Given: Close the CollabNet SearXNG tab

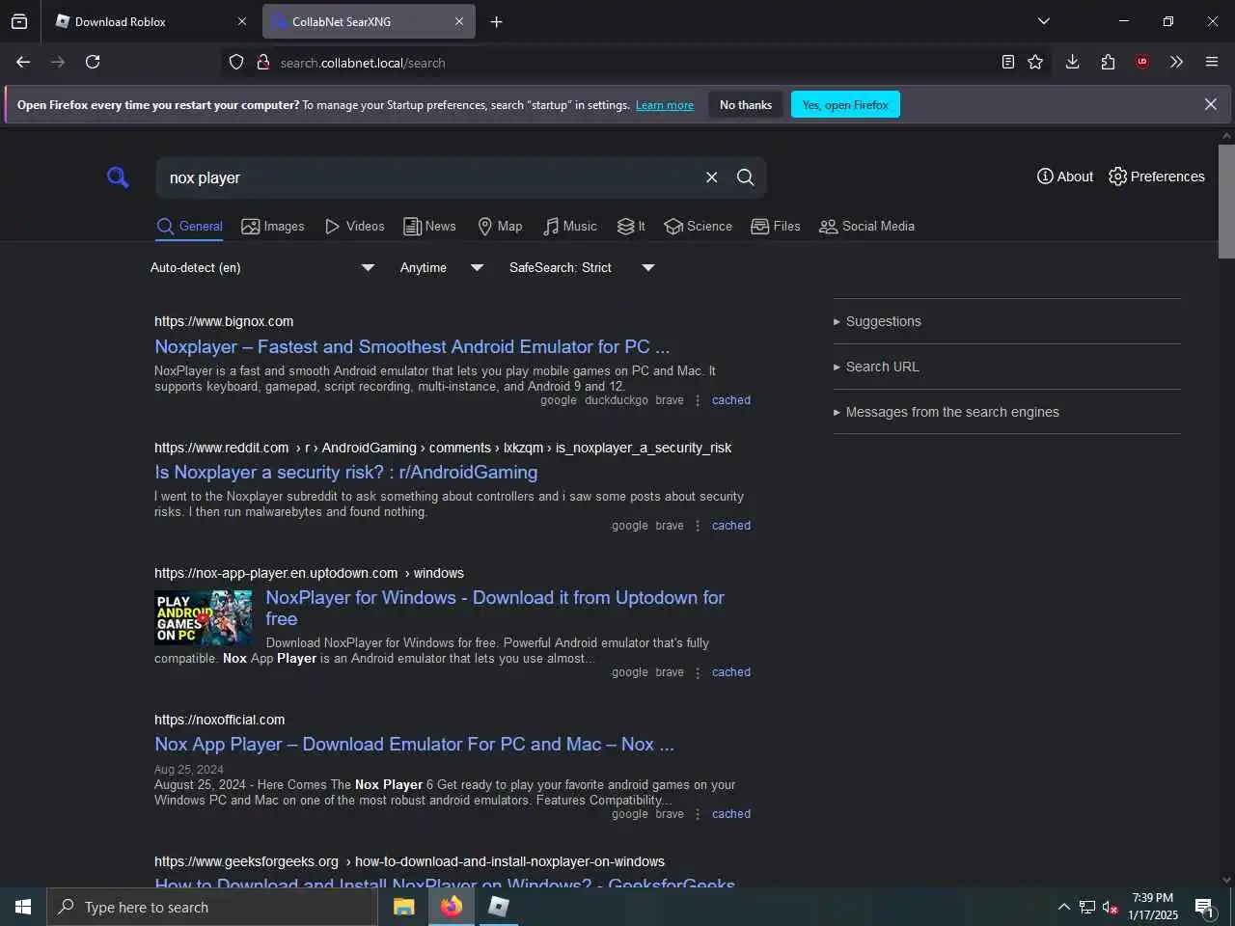Looking at the screenshot, I should point(459,21).
